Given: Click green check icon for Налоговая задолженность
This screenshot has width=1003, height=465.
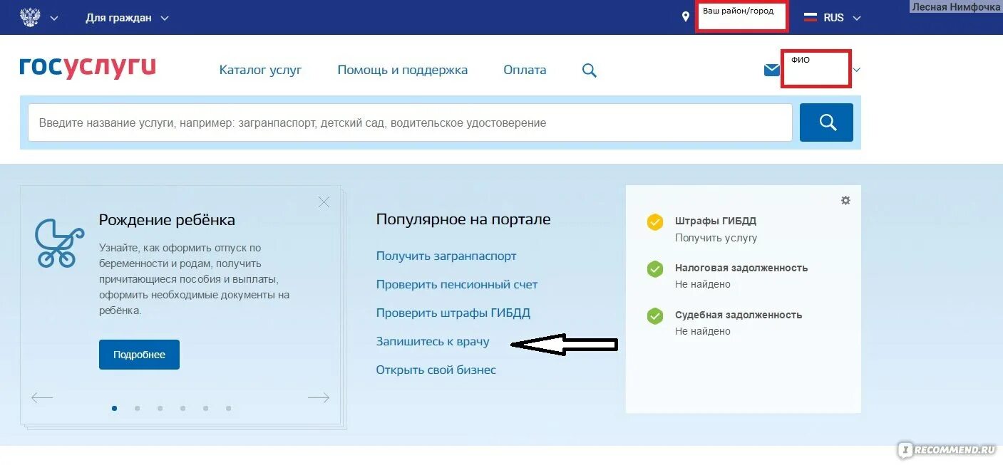Looking at the screenshot, I should (x=655, y=269).
